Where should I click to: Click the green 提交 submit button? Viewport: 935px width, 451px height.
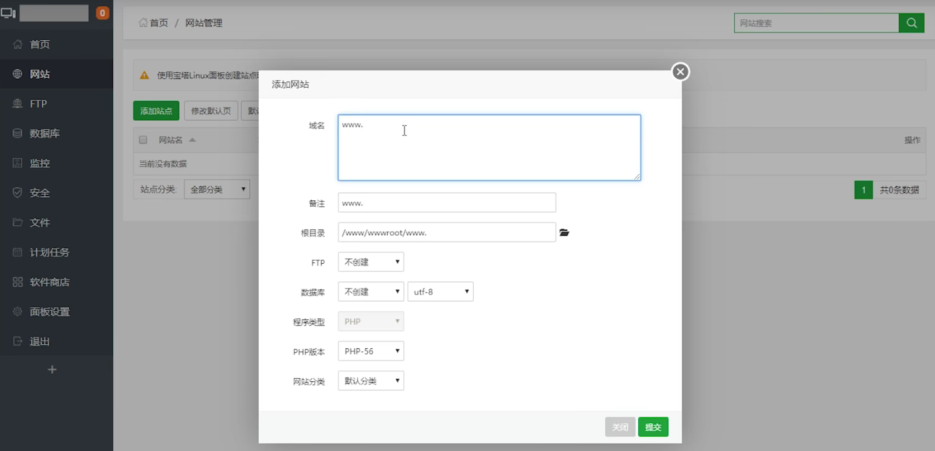pyautogui.click(x=653, y=427)
